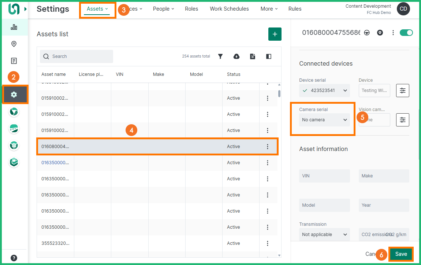Open the Assets tab menu
The height and width of the screenshot is (265, 421).
coord(97,9)
